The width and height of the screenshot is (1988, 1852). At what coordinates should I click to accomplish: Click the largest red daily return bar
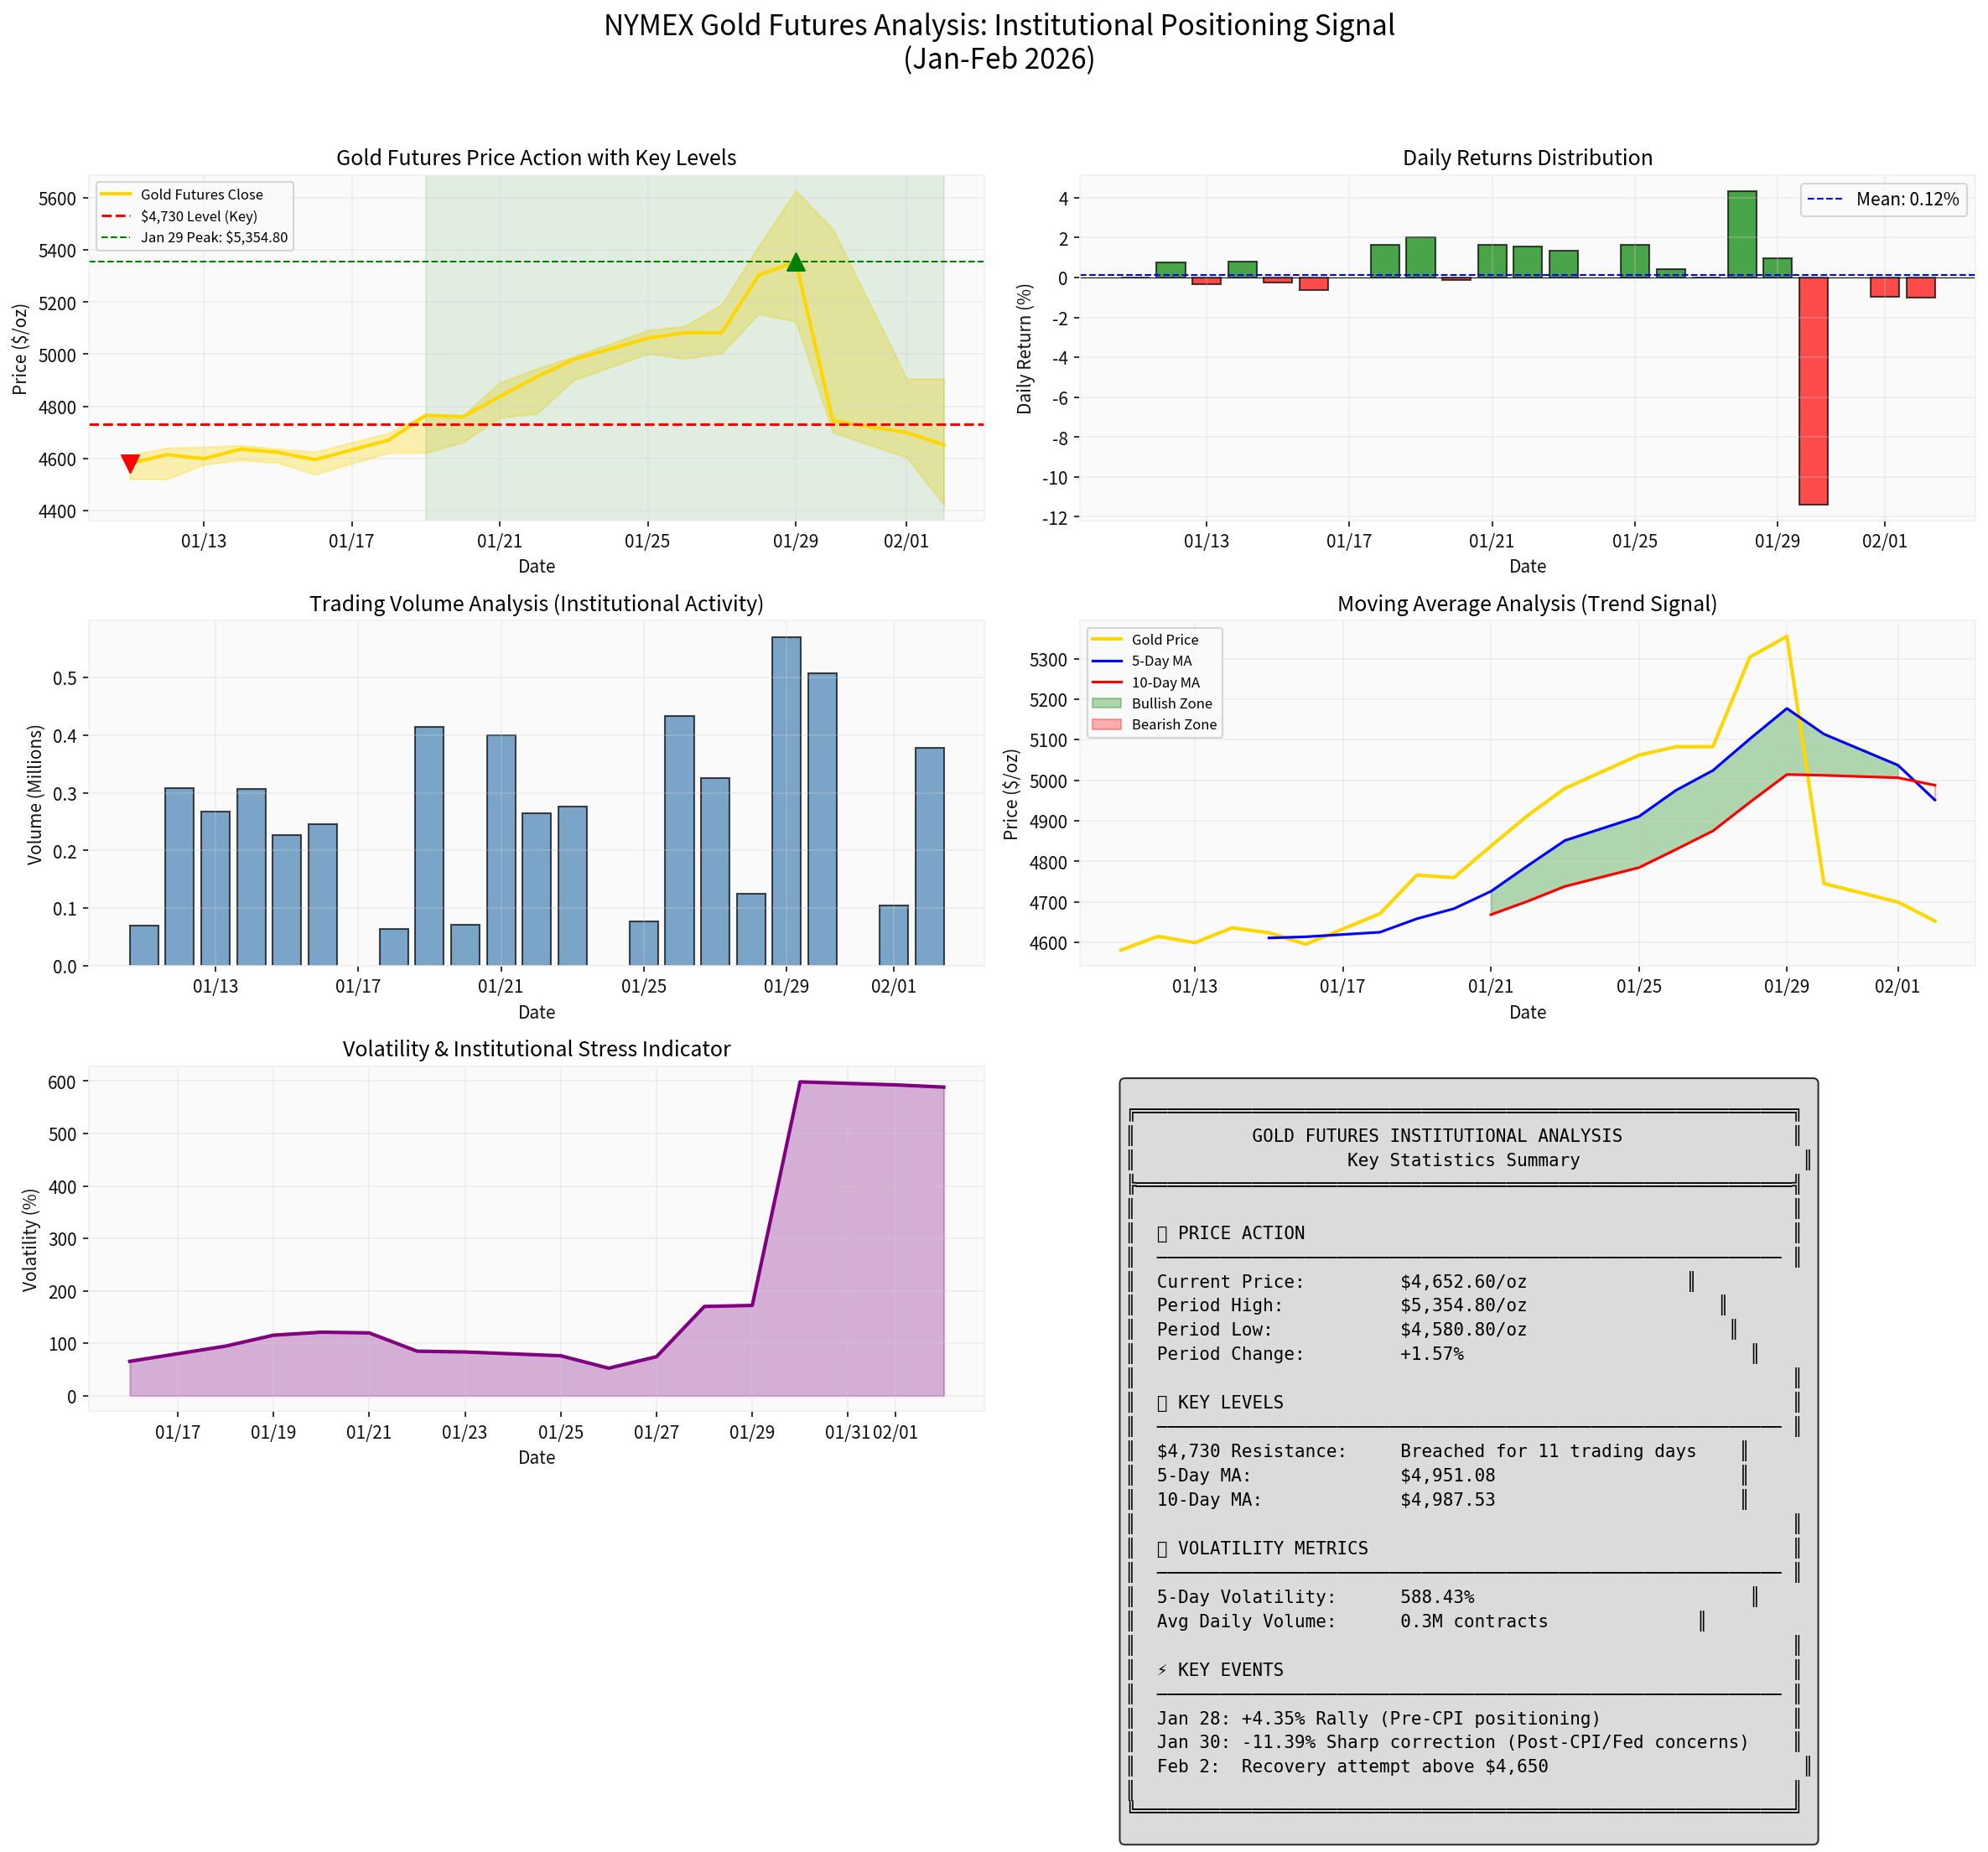(x=1813, y=390)
